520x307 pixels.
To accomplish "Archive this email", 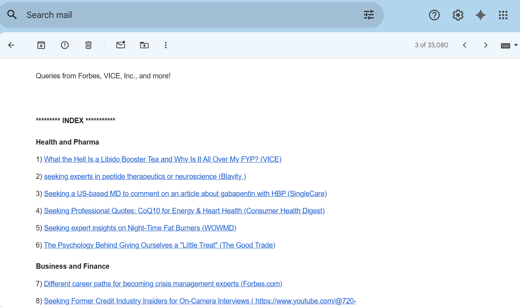I will pyautogui.click(x=41, y=45).
